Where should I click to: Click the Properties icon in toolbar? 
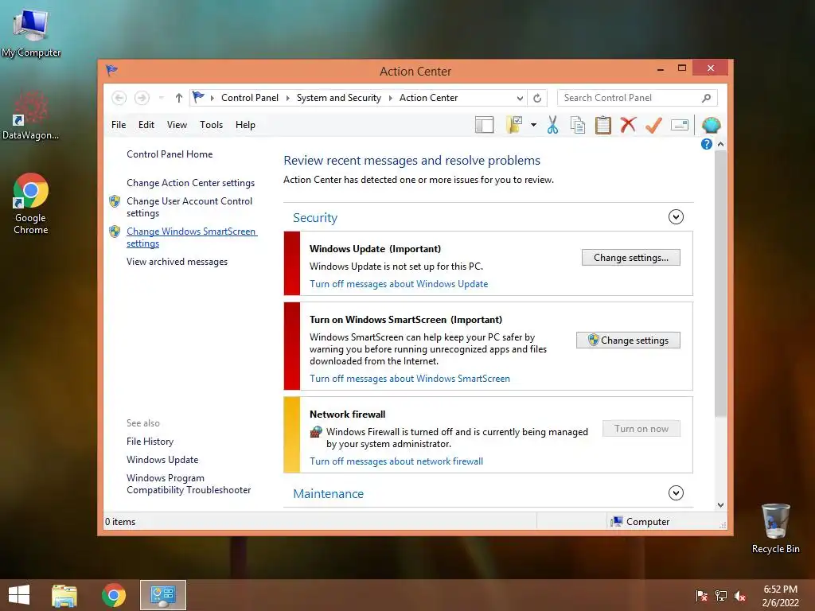coord(680,125)
